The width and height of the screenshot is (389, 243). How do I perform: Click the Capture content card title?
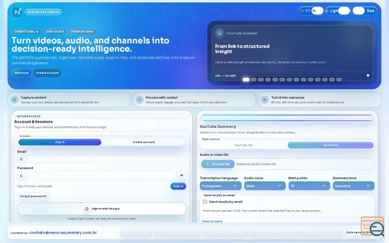coord(34,98)
